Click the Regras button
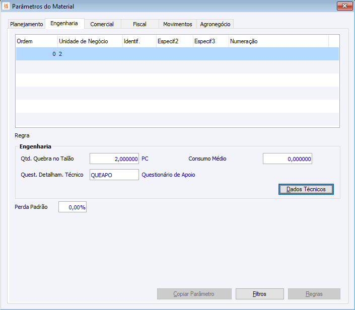The height and width of the screenshot is (310, 355). (x=314, y=294)
